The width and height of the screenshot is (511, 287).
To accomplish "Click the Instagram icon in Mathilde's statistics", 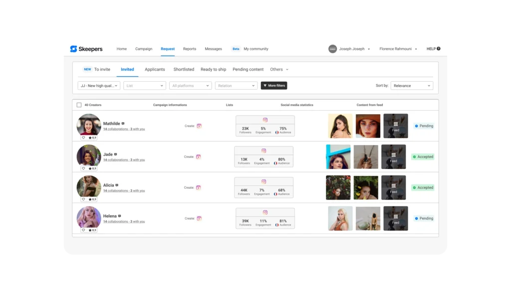I will 265,120.
